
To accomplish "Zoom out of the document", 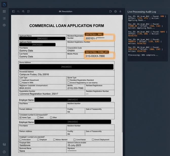I will pyautogui.click(x=18, y=11).
